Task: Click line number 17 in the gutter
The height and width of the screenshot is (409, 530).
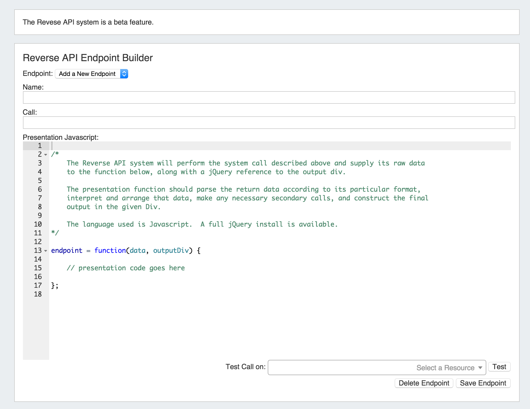Action: pyautogui.click(x=38, y=286)
